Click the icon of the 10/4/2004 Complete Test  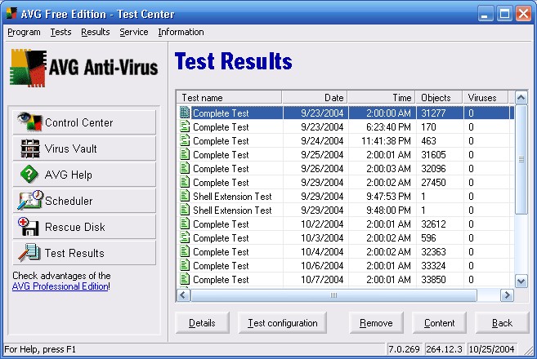[x=185, y=251]
